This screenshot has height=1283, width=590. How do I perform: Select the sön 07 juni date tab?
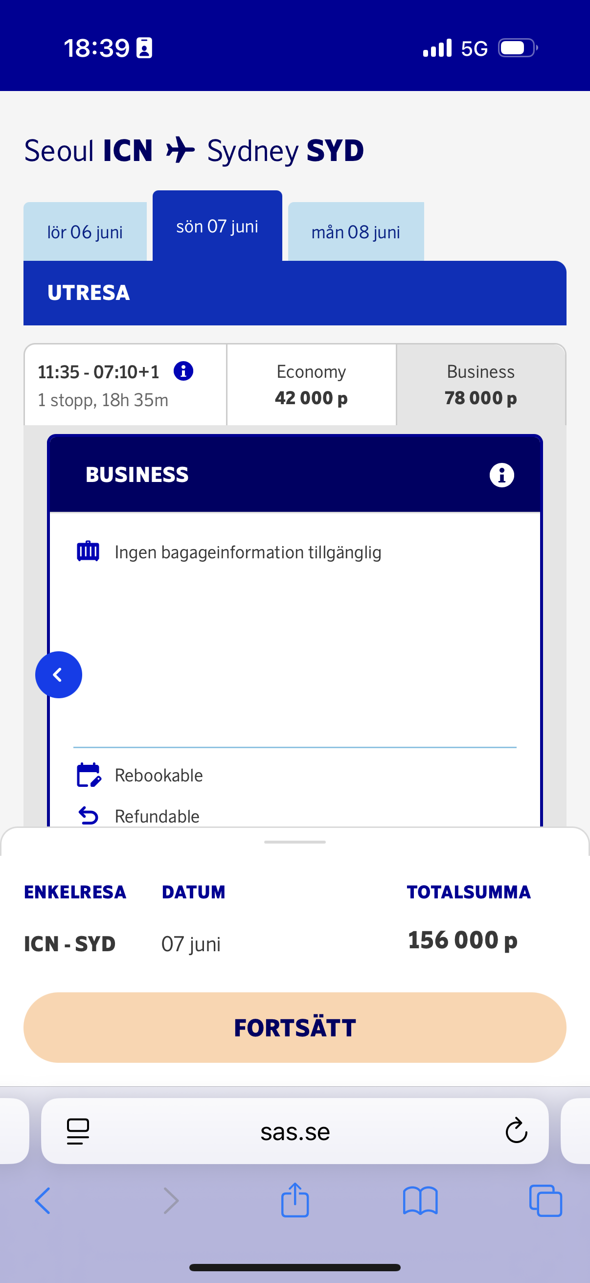click(x=217, y=227)
